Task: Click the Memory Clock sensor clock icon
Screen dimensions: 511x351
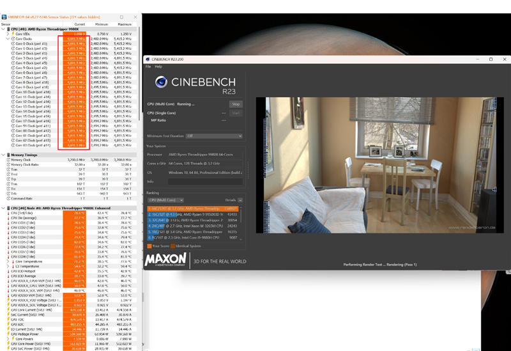Action: [x=8, y=160]
